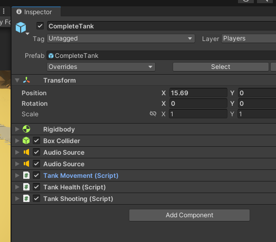Screen dimensions: 276x242
Task: Click the CompleteTank name field
Action: click(161, 26)
